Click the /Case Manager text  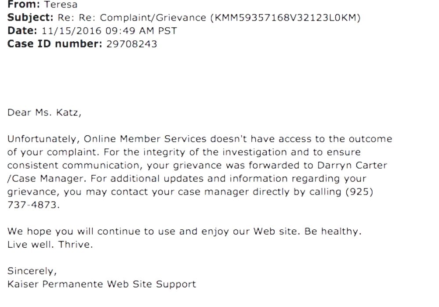point(47,179)
